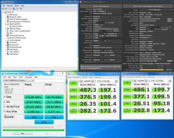Click the back arrow in Device Manager toolbar
Image resolution: width=174 pixels, height=138 pixels.
[x=3, y=9]
